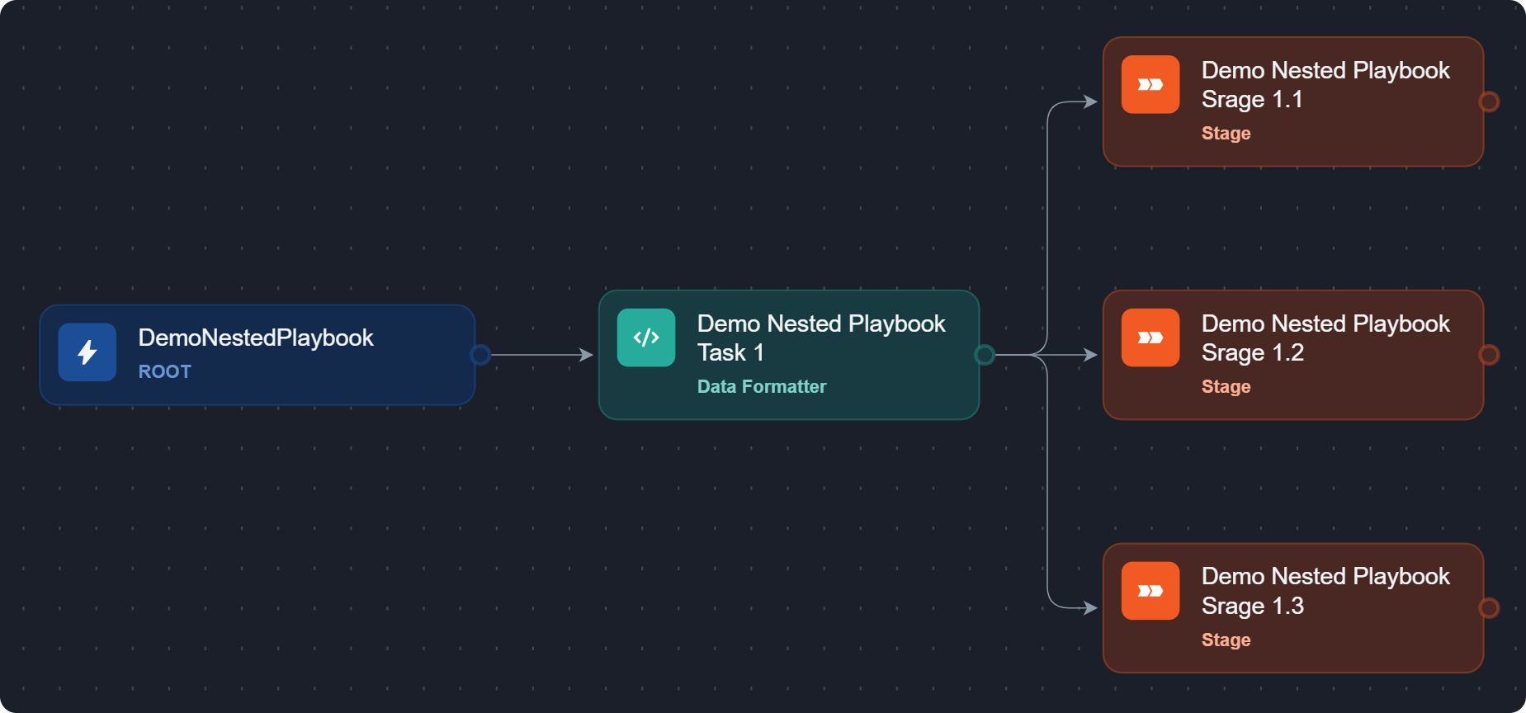The image size is (1526, 713).
Task: Click the output port of the ROOT node
Action: click(x=480, y=355)
